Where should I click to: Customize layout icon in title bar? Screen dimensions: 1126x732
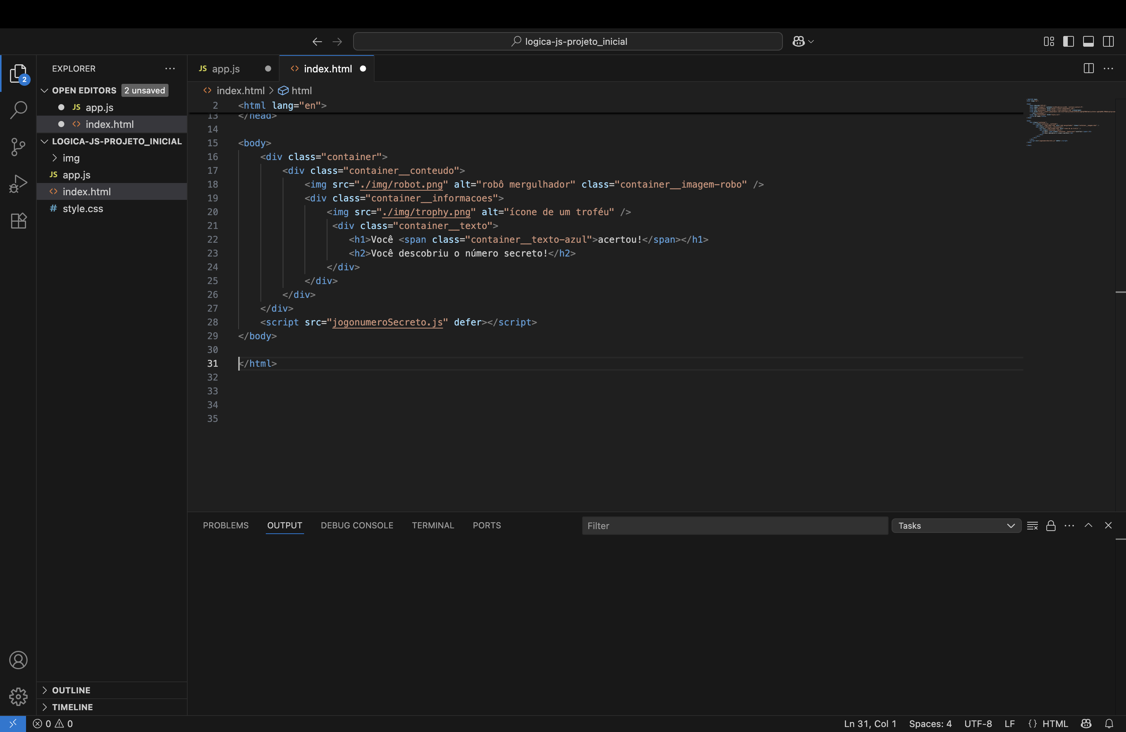tap(1048, 42)
